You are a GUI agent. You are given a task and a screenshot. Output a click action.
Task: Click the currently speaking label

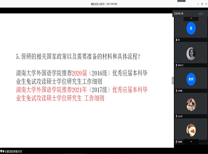pos(178,13)
